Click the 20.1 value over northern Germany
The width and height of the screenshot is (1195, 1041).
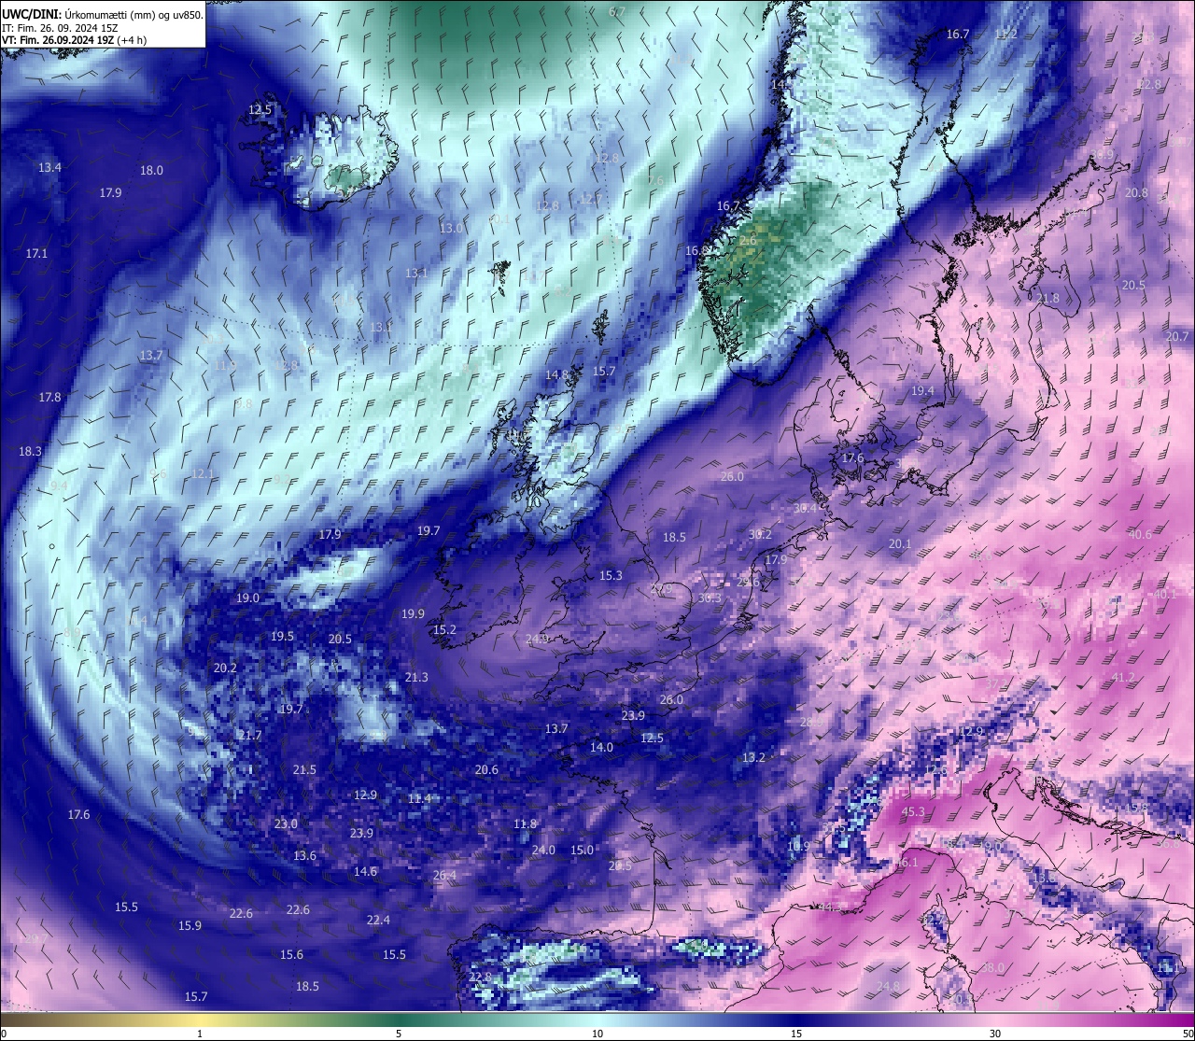pyautogui.click(x=900, y=544)
